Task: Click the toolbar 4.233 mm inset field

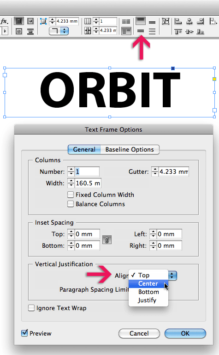Action: tap(67, 21)
